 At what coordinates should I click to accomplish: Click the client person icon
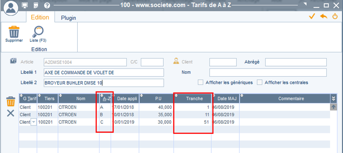(x=176, y=61)
